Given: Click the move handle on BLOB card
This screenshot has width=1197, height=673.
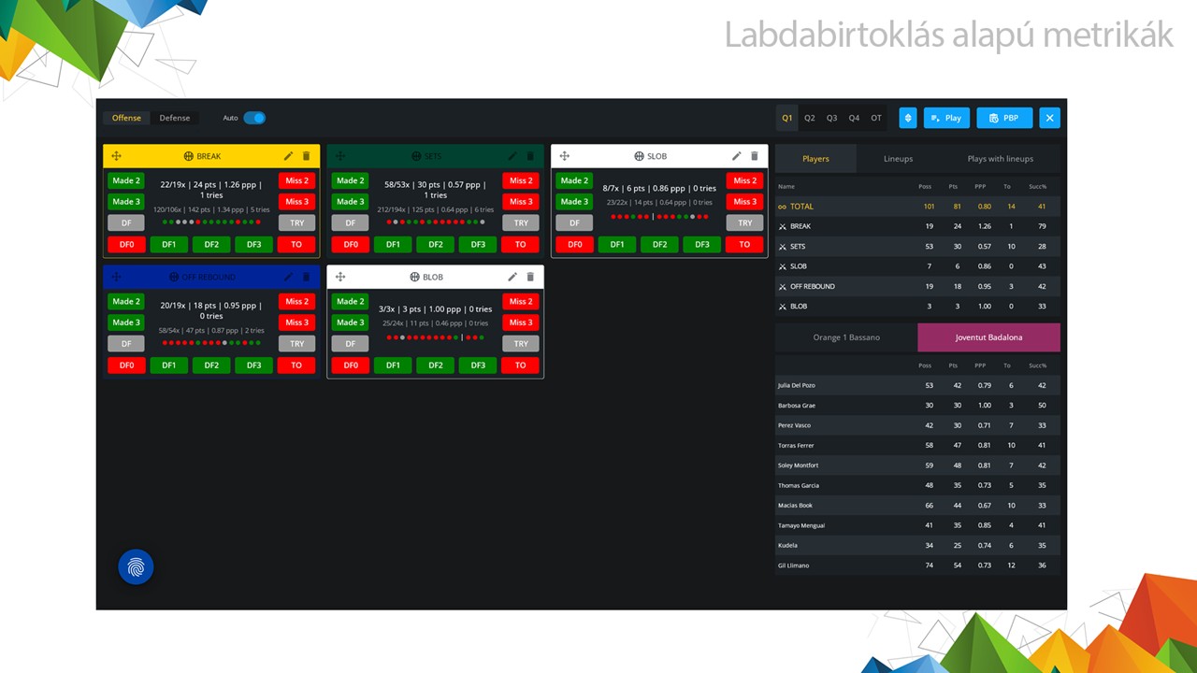Looking at the screenshot, I should click(x=340, y=277).
